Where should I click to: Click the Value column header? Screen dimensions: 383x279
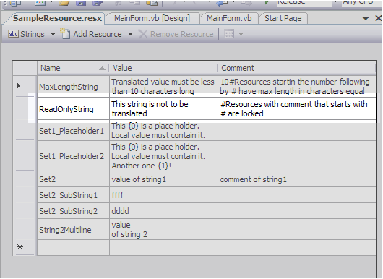[x=163, y=68]
